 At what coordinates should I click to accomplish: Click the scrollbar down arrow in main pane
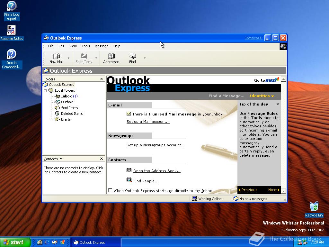point(283,191)
